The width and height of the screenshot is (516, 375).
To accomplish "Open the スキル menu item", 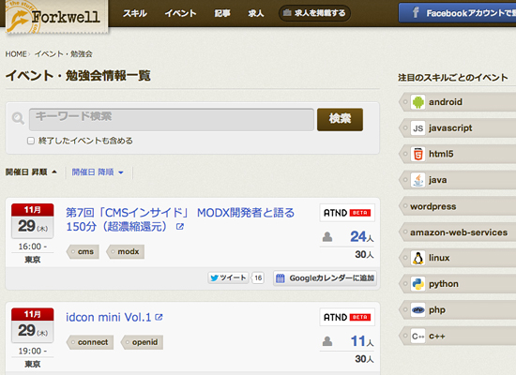I will (135, 13).
